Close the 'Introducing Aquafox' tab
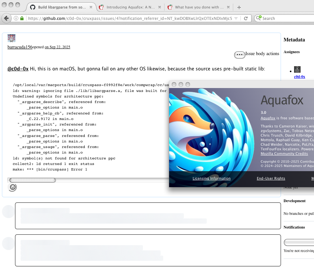Screen dimensions: 314x267 click(x=160, y=7)
